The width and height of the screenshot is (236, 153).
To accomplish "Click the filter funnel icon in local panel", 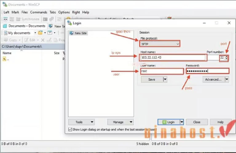I will click(x=50, y=33).
